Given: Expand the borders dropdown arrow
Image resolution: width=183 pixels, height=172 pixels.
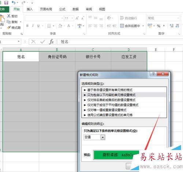Looking at the screenshot, I should point(53,26).
